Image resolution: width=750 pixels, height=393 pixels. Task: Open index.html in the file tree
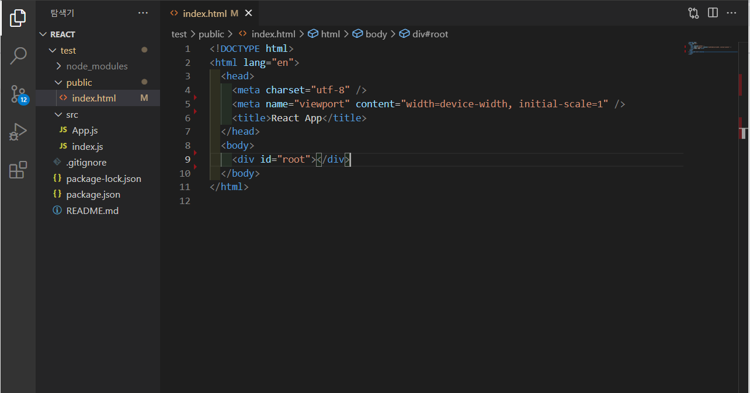98,98
